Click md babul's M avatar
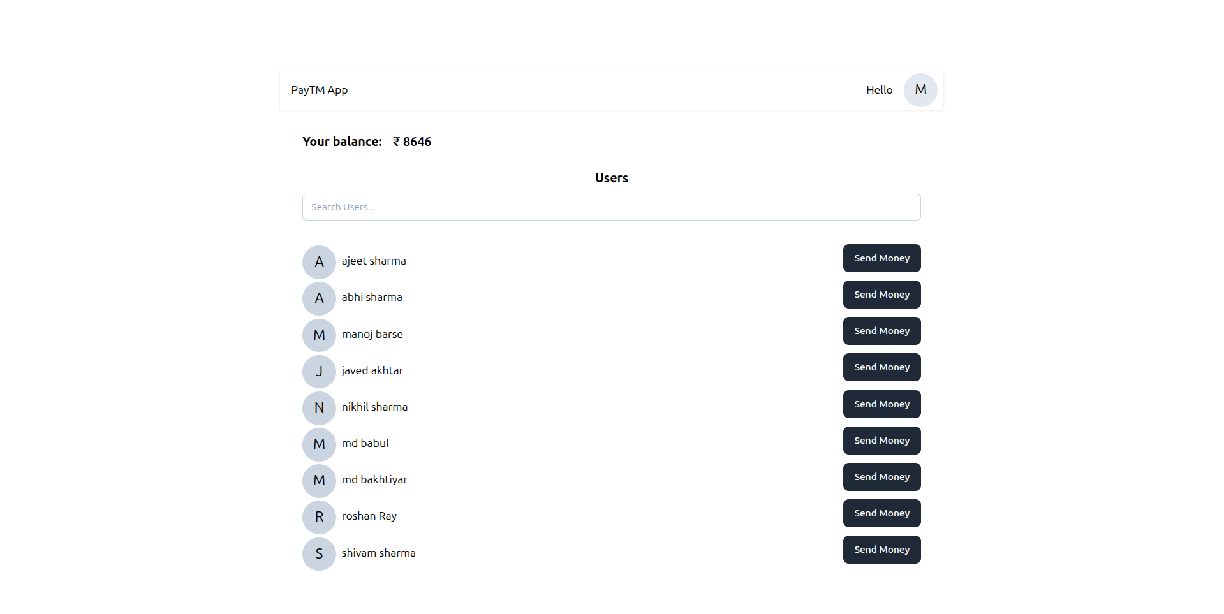This screenshot has height=614, width=1224. (x=319, y=444)
